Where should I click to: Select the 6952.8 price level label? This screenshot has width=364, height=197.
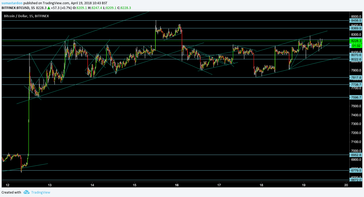[x=356, y=155]
